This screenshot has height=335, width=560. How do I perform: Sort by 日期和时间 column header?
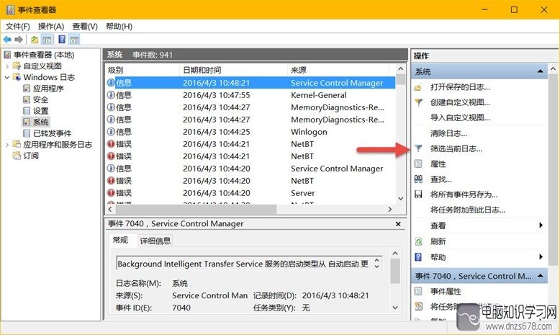tap(233, 70)
